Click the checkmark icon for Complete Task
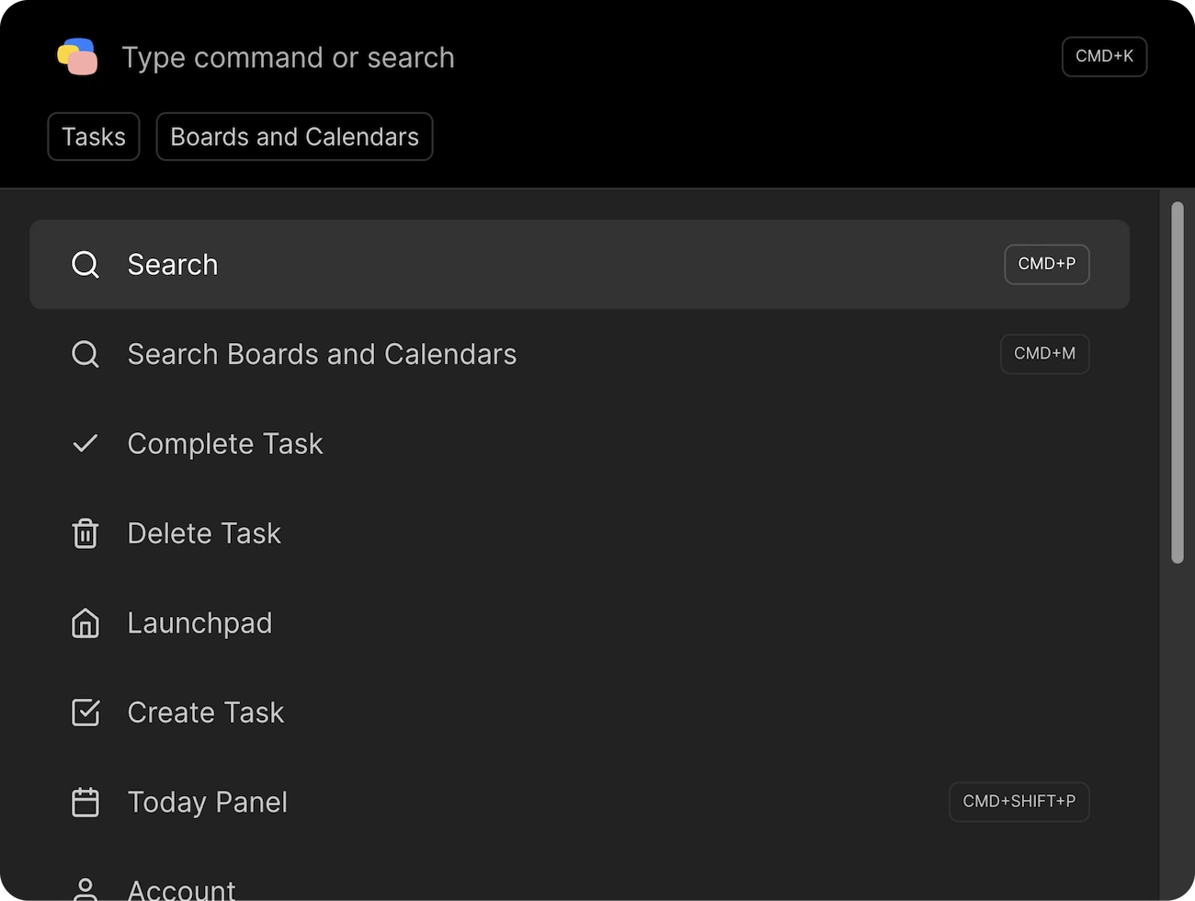Screen dimensions: 1195x901 point(85,444)
